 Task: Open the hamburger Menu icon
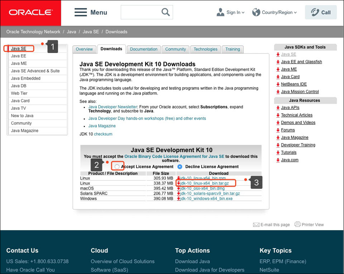pos(81,12)
